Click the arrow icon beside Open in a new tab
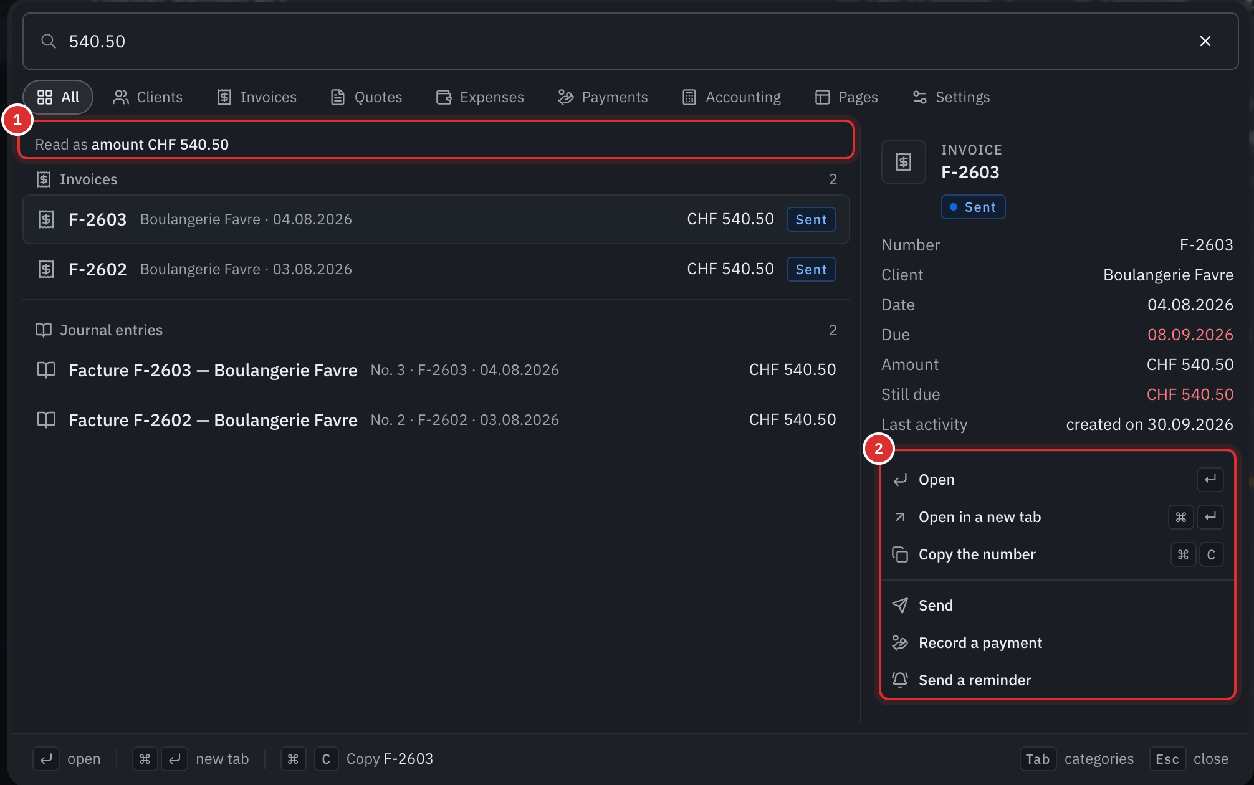The height and width of the screenshot is (785, 1254). [x=900, y=517]
